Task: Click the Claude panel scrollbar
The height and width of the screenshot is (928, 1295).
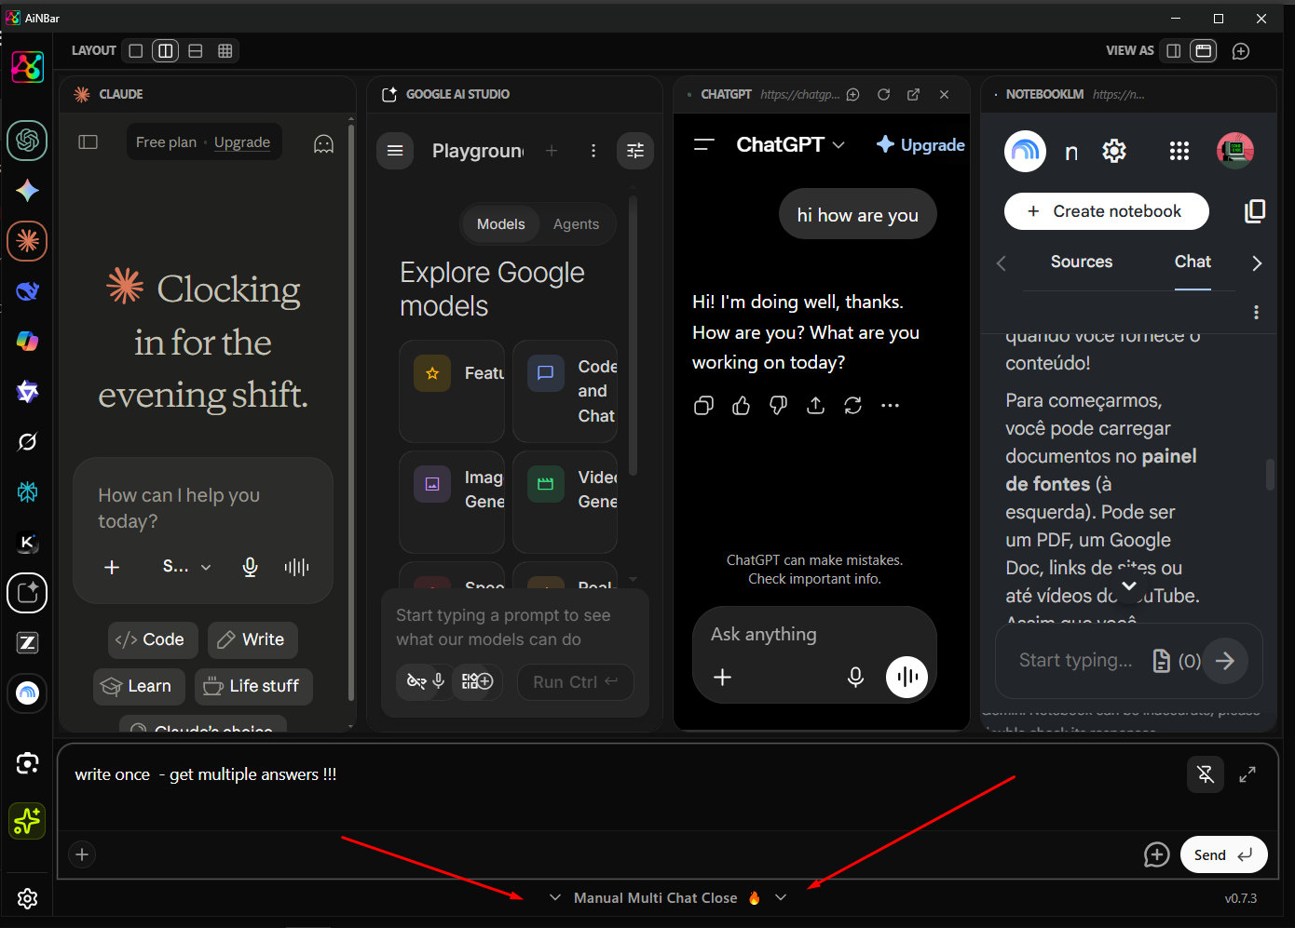Action: coord(350,412)
